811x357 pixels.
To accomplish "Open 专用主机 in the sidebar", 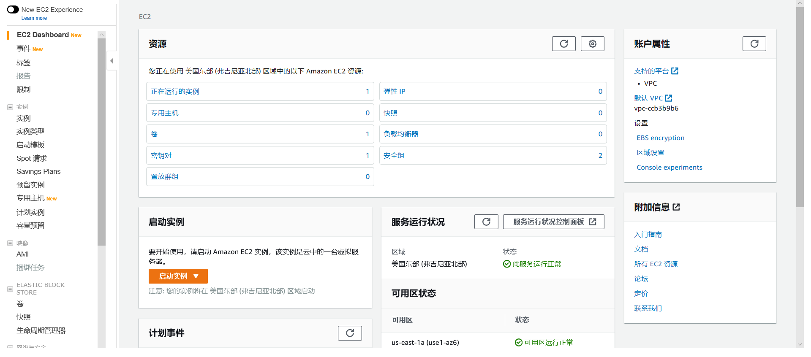I will [30, 198].
